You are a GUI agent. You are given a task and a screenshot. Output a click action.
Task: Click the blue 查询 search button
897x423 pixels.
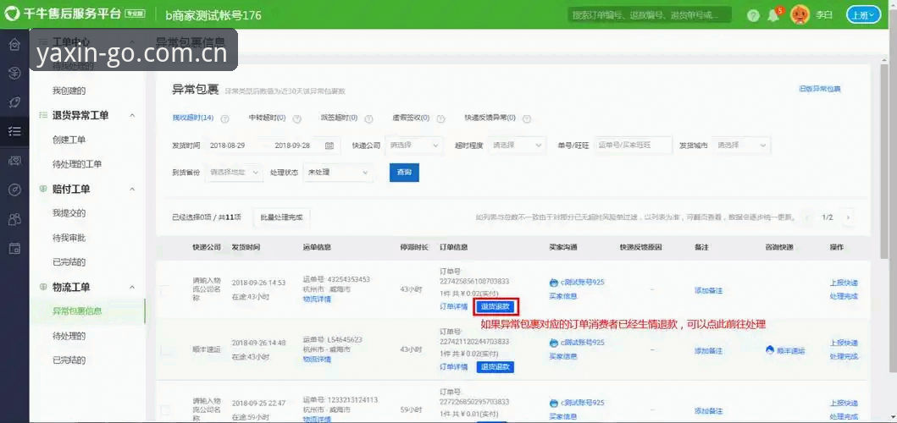[404, 172]
